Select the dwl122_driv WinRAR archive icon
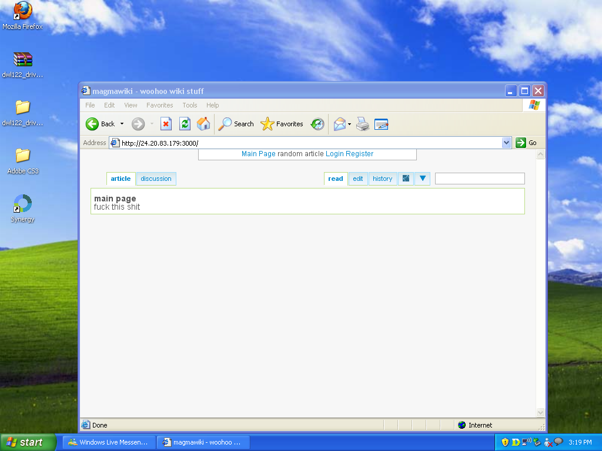The width and height of the screenshot is (602, 451). [23, 65]
